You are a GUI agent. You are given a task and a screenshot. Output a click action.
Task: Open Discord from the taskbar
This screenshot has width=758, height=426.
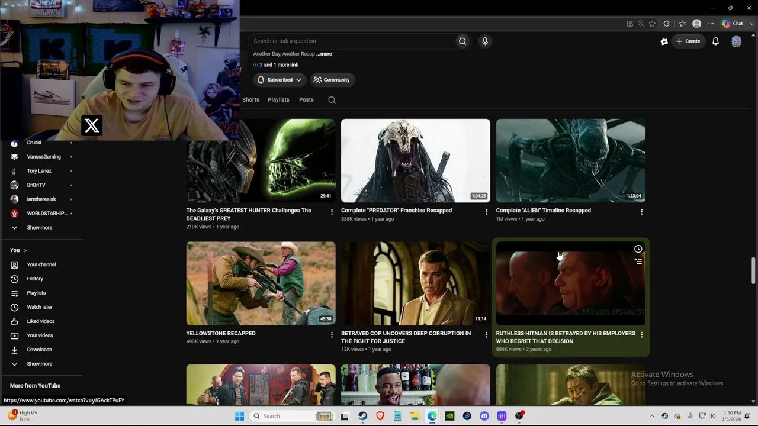click(x=484, y=416)
